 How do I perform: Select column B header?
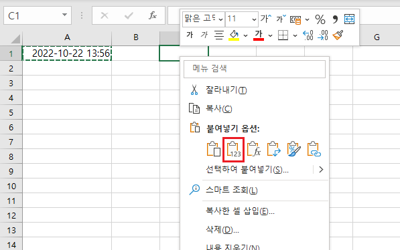[x=136, y=37]
